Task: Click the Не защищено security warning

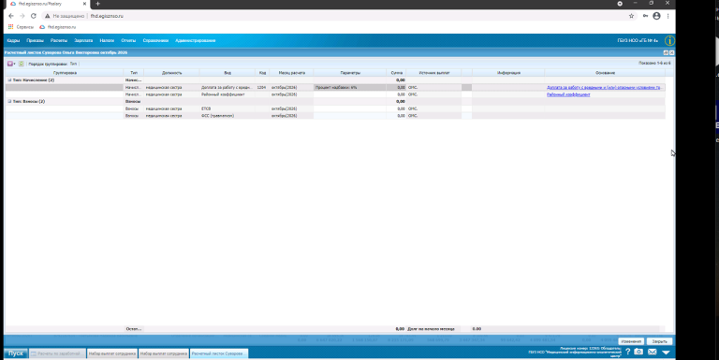Action: point(65,16)
